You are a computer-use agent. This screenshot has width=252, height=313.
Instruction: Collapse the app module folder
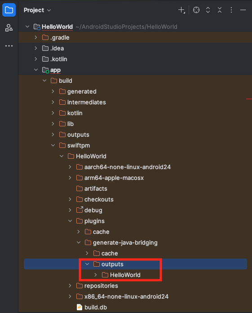click(x=36, y=70)
